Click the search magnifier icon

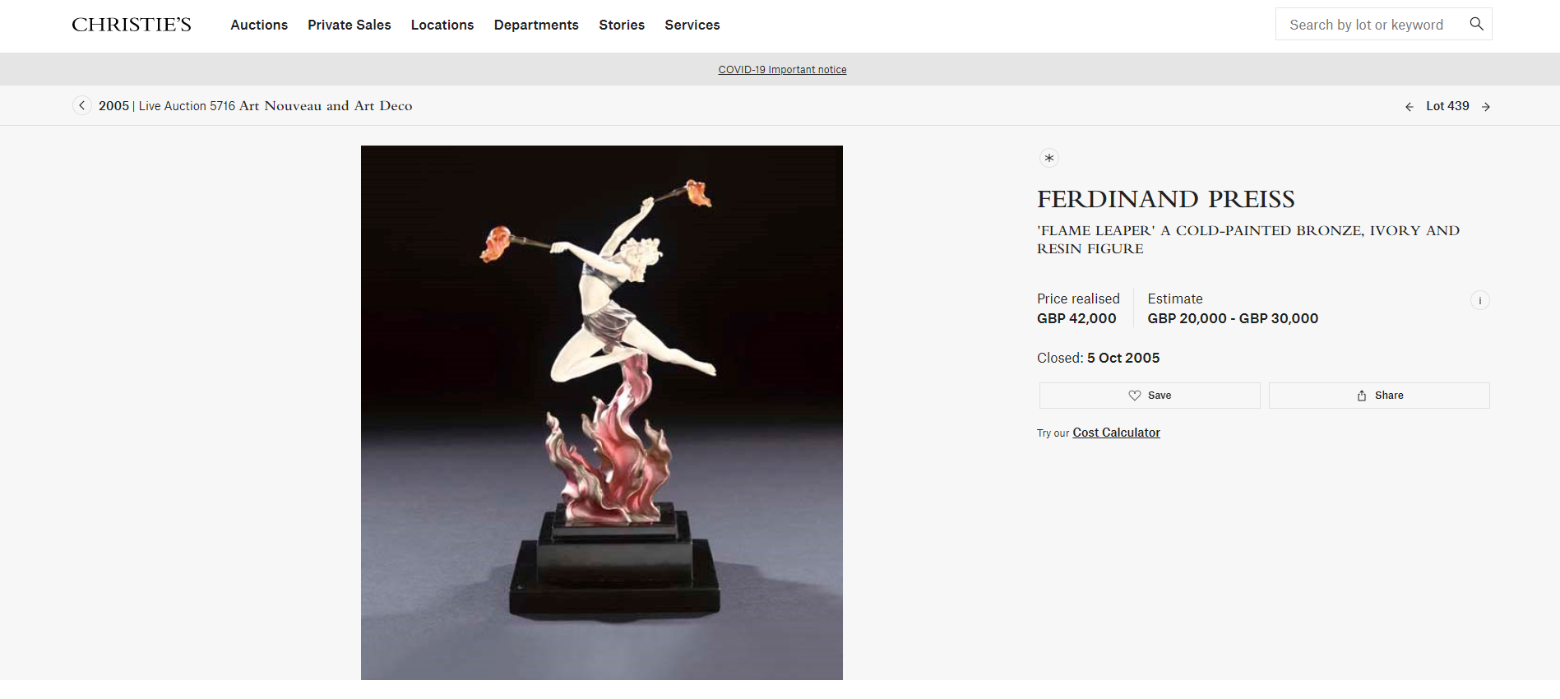(1476, 24)
